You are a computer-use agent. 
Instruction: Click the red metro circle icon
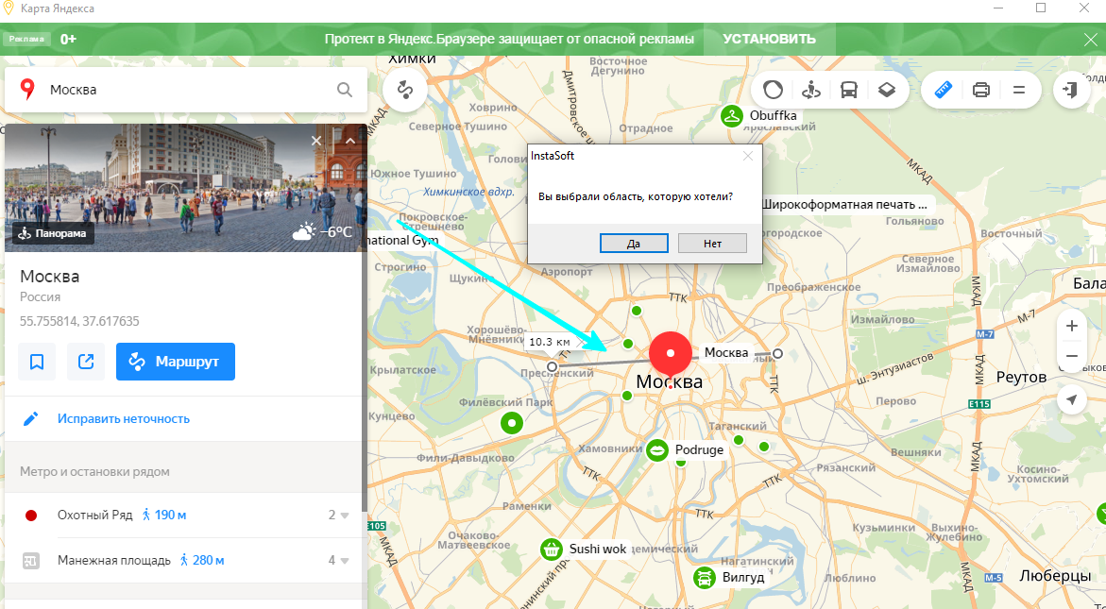31,516
